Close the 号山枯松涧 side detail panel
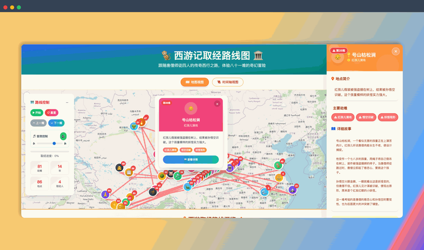Image resolution: width=424 pixels, height=250 pixels. [396, 51]
